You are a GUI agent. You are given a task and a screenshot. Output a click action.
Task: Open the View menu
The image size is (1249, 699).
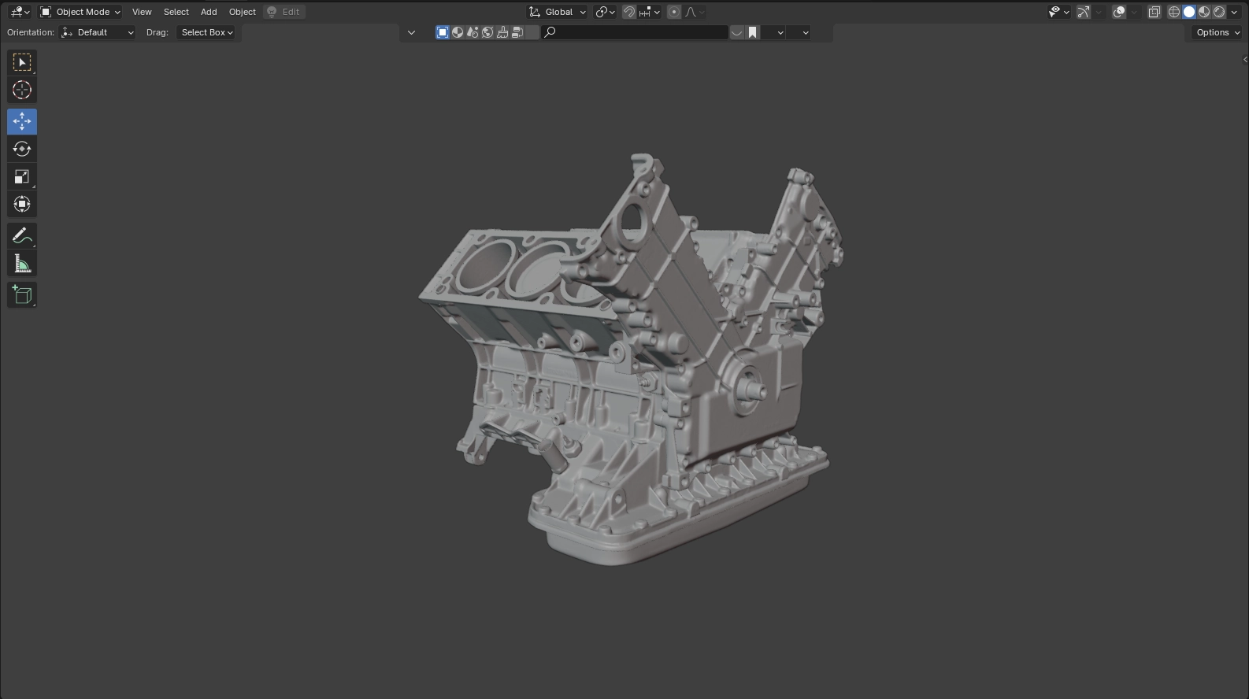pyautogui.click(x=142, y=12)
